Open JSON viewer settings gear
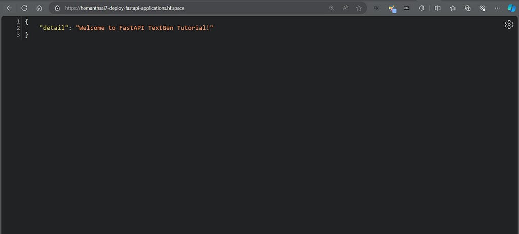The image size is (519, 234). 509,24
